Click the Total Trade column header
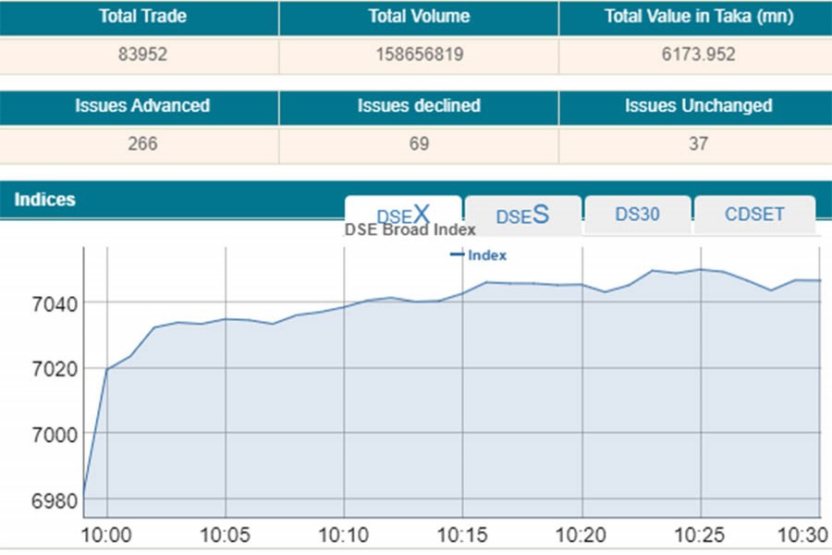Screen dimensions: 832x555 (x=139, y=17)
